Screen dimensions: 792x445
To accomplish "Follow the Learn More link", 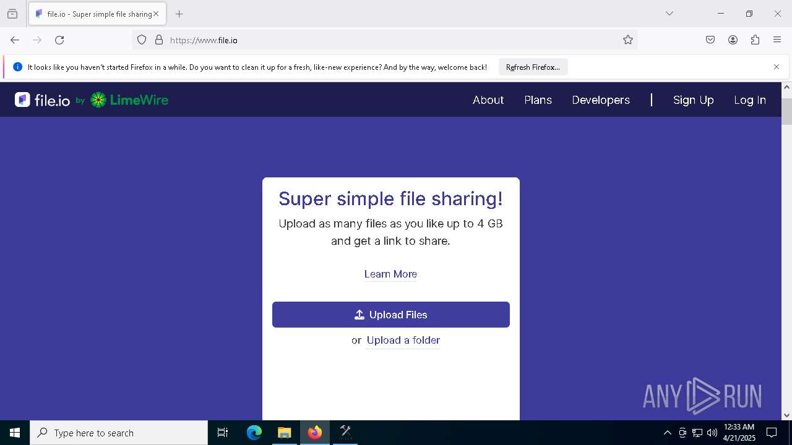I will coord(390,274).
